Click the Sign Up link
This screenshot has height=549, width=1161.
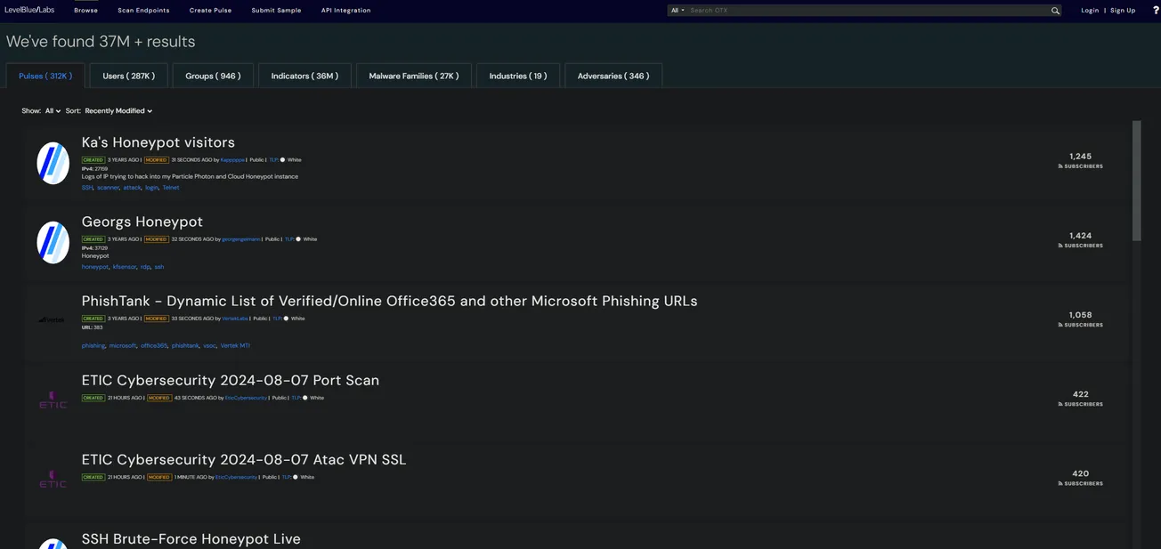pyautogui.click(x=1122, y=10)
